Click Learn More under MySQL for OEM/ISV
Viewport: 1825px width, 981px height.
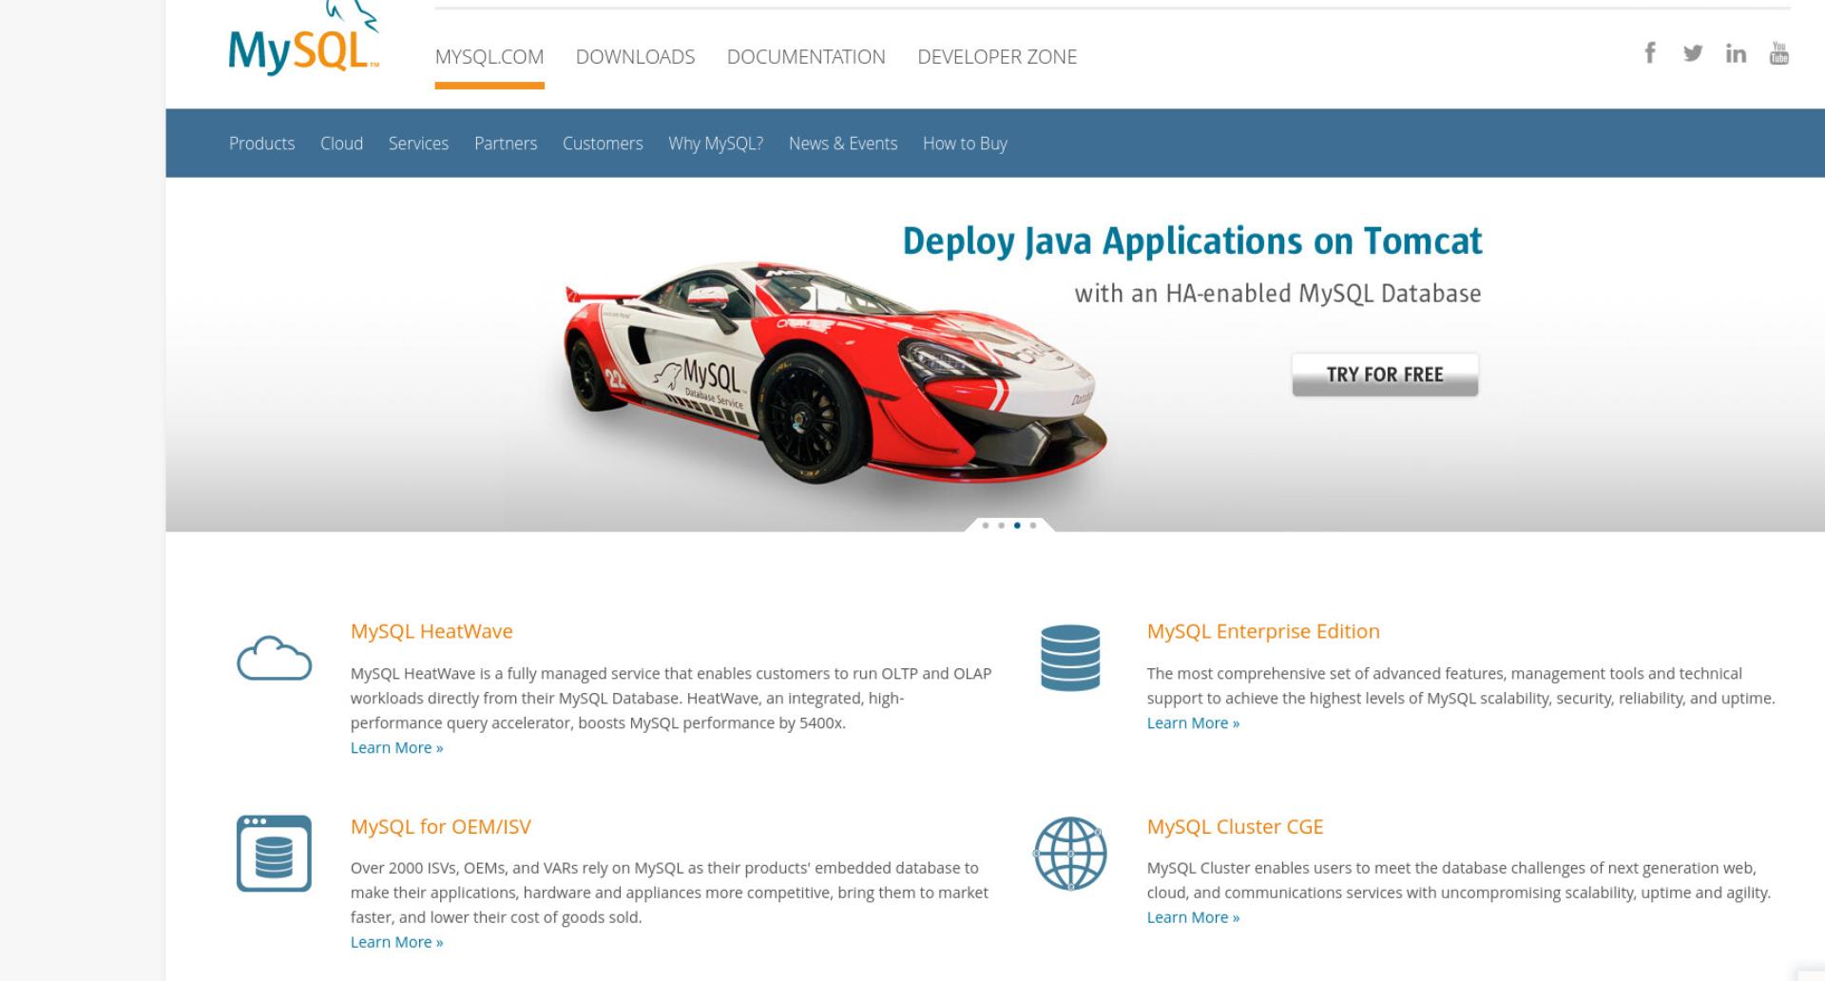[396, 942]
